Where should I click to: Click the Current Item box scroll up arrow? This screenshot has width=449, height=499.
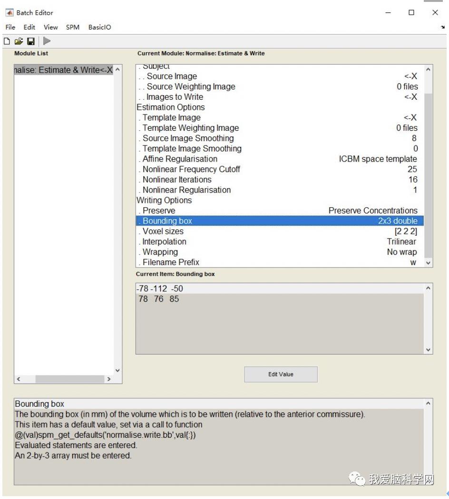428,288
